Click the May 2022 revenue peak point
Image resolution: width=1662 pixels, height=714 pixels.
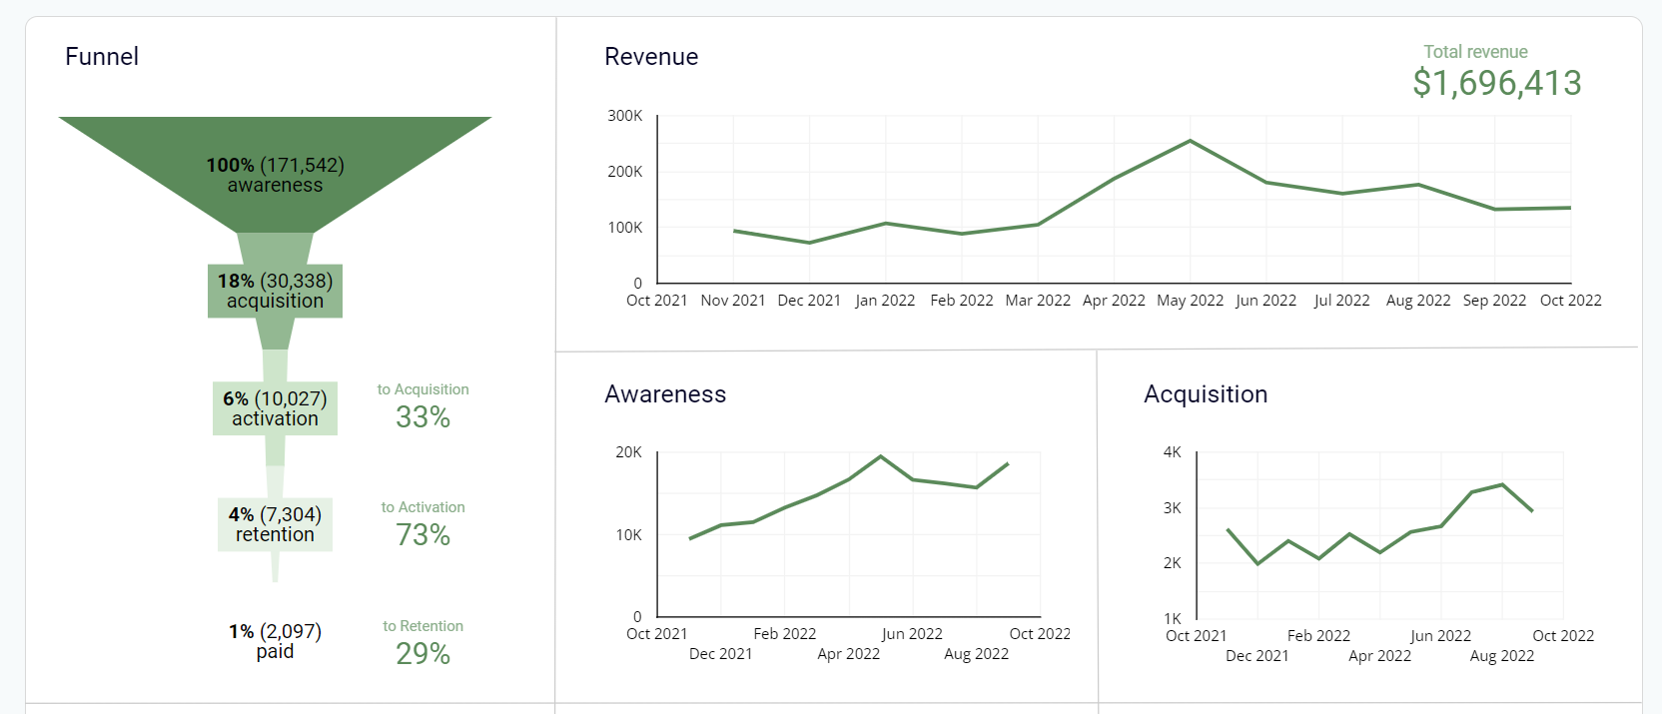tap(1190, 141)
